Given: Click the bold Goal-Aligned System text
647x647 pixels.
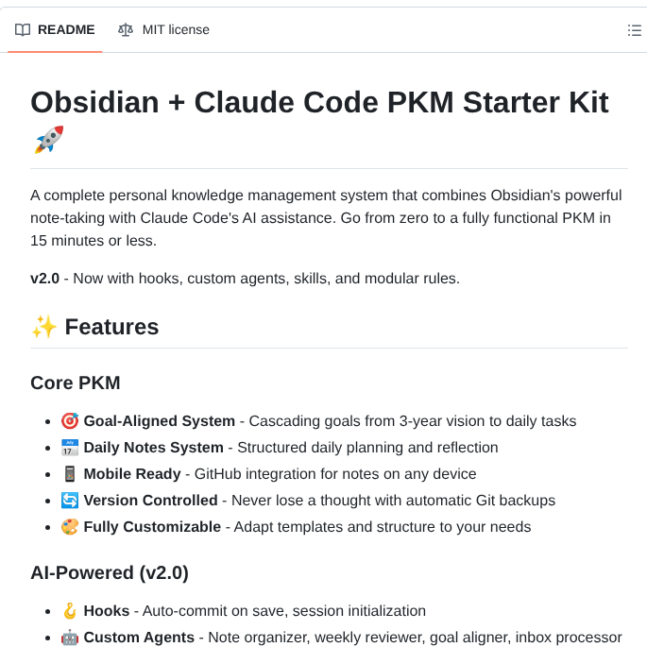Looking at the screenshot, I should point(159,421).
